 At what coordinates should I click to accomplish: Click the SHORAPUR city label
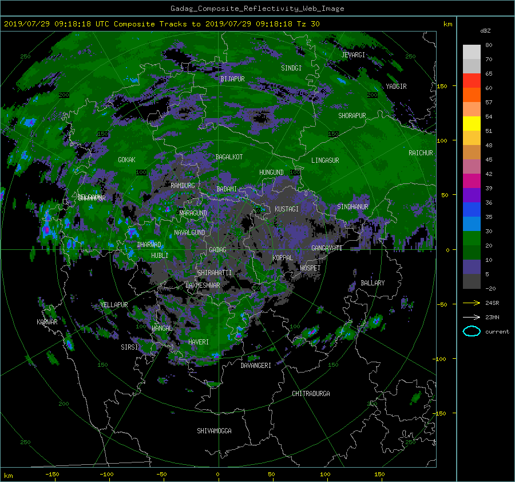[352, 115]
